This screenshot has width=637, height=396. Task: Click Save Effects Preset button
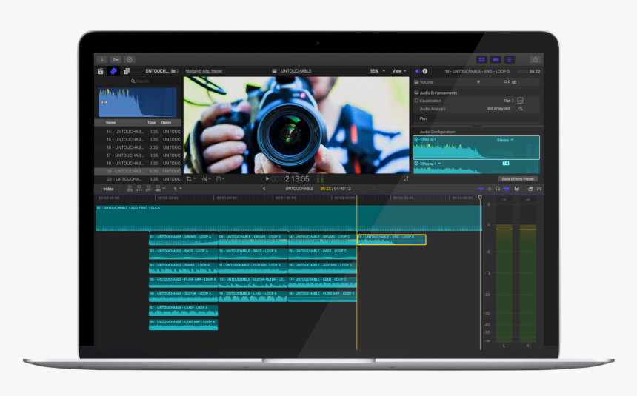point(518,178)
